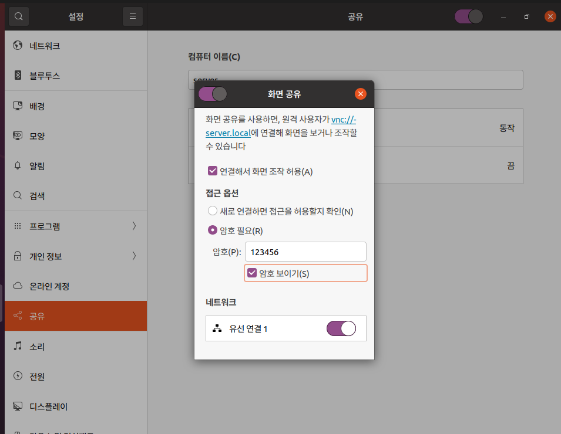Uncheck 암호 보이기(S) checkbox

[252, 273]
